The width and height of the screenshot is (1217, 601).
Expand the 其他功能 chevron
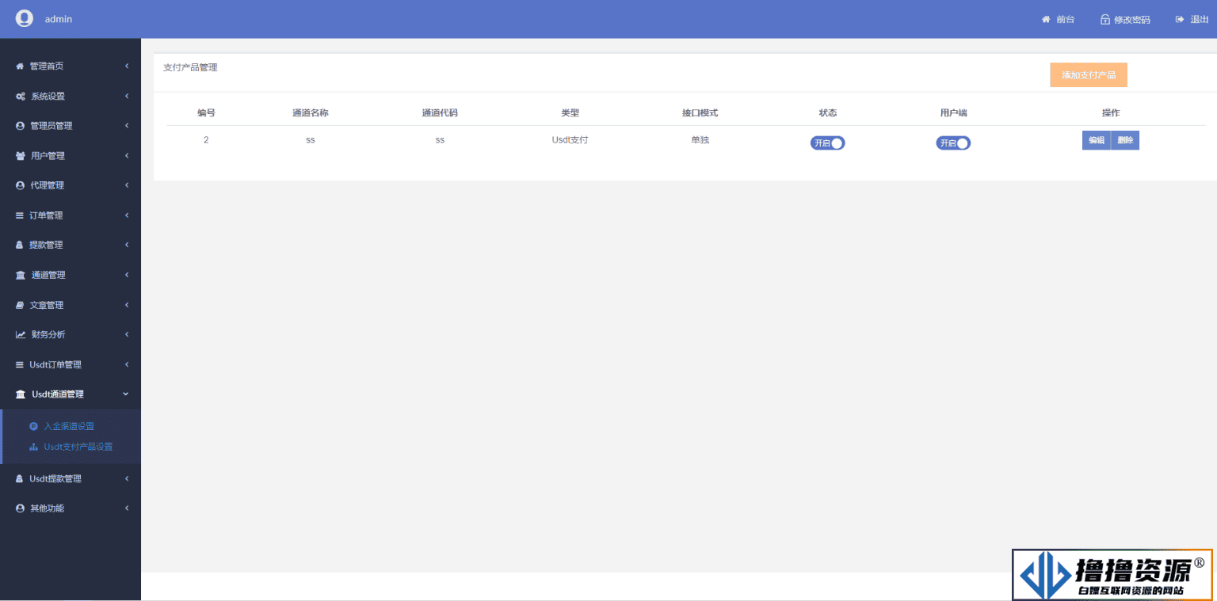pos(127,508)
